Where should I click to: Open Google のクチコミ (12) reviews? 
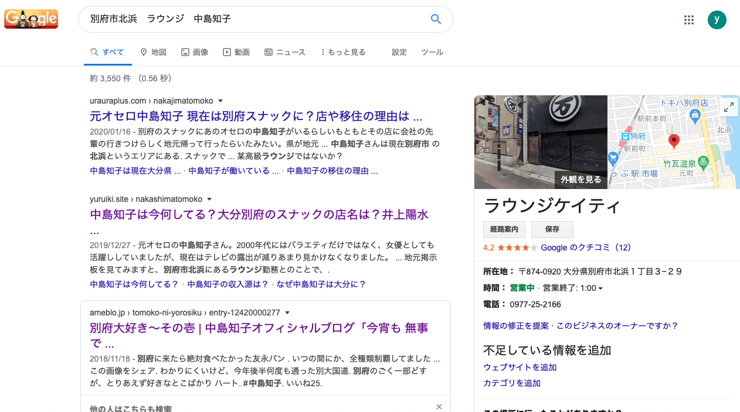pyautogui.click(x=586, y=248)
